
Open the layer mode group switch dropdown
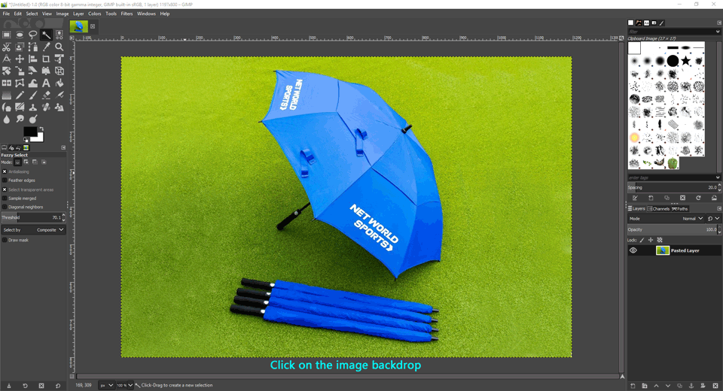(x=713, y=218)
